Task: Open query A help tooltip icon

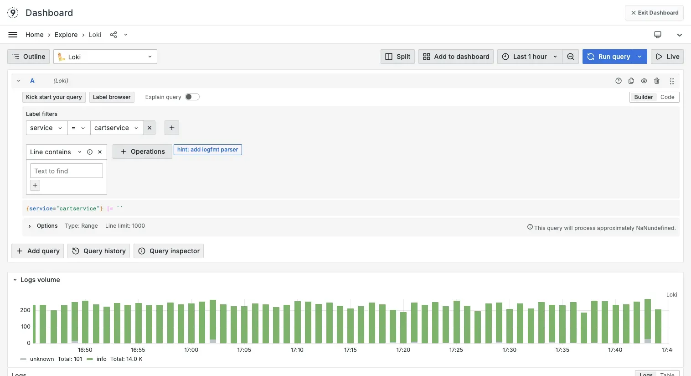Action: tap(618, 81)
